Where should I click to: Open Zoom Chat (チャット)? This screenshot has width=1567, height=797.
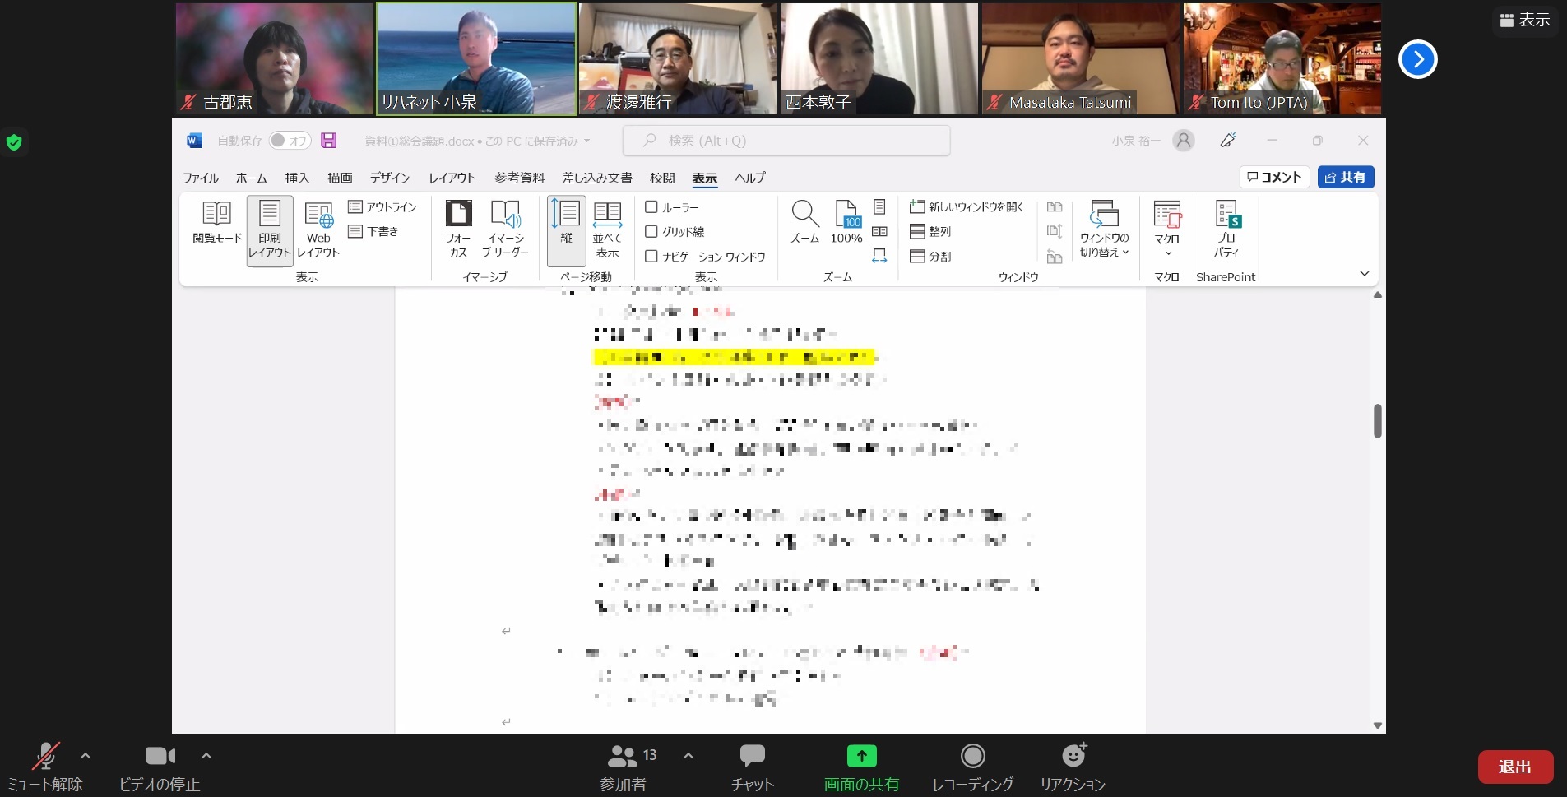[x=753, y=768]
